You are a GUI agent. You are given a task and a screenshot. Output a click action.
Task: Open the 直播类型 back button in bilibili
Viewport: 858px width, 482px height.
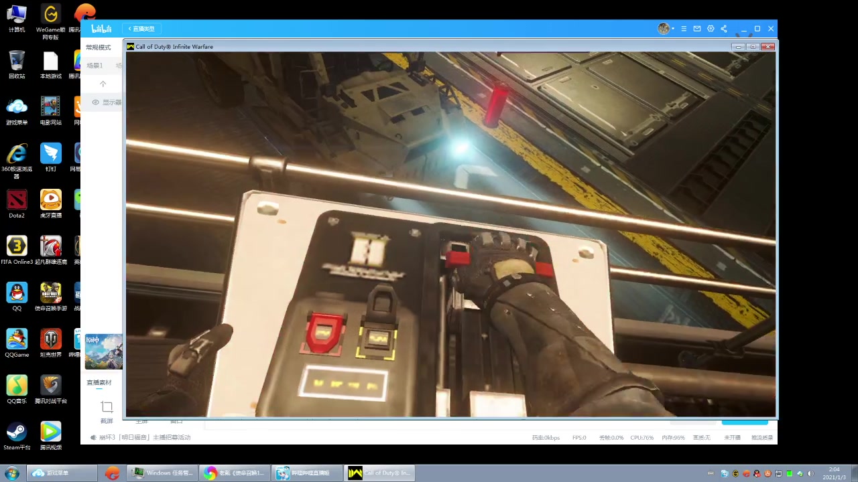pos(141,29)
